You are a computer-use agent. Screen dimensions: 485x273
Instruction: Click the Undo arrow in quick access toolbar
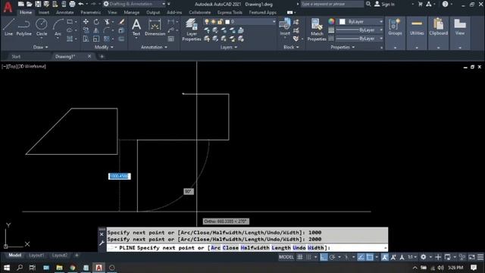81,4
